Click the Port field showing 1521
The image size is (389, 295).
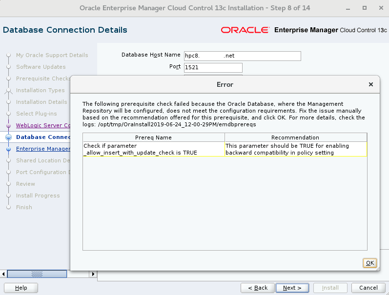(213, 67)
